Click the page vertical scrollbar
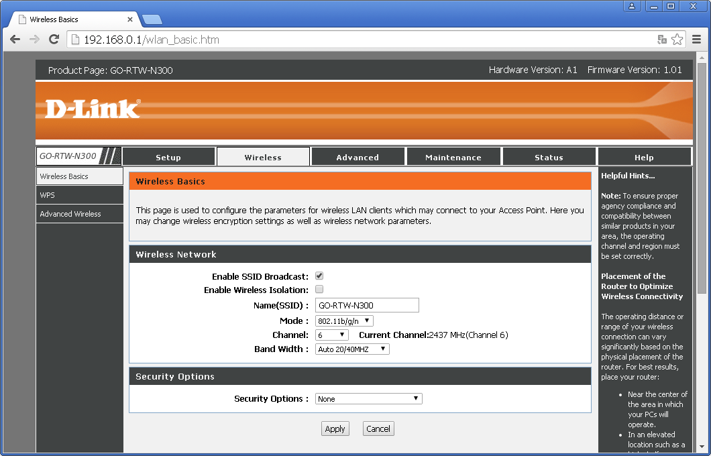The height and width of the screenshot is (456, 711). coord(702,178)
